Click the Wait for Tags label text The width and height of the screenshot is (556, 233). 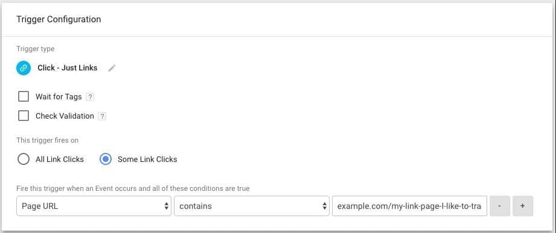[59, 97]
